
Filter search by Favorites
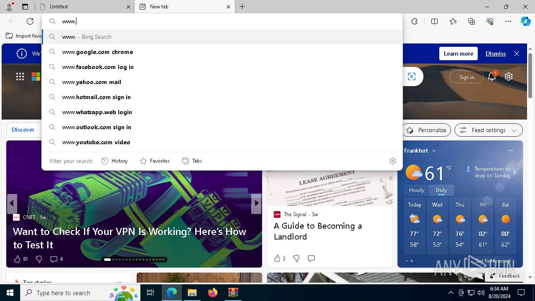coord(155,161)
